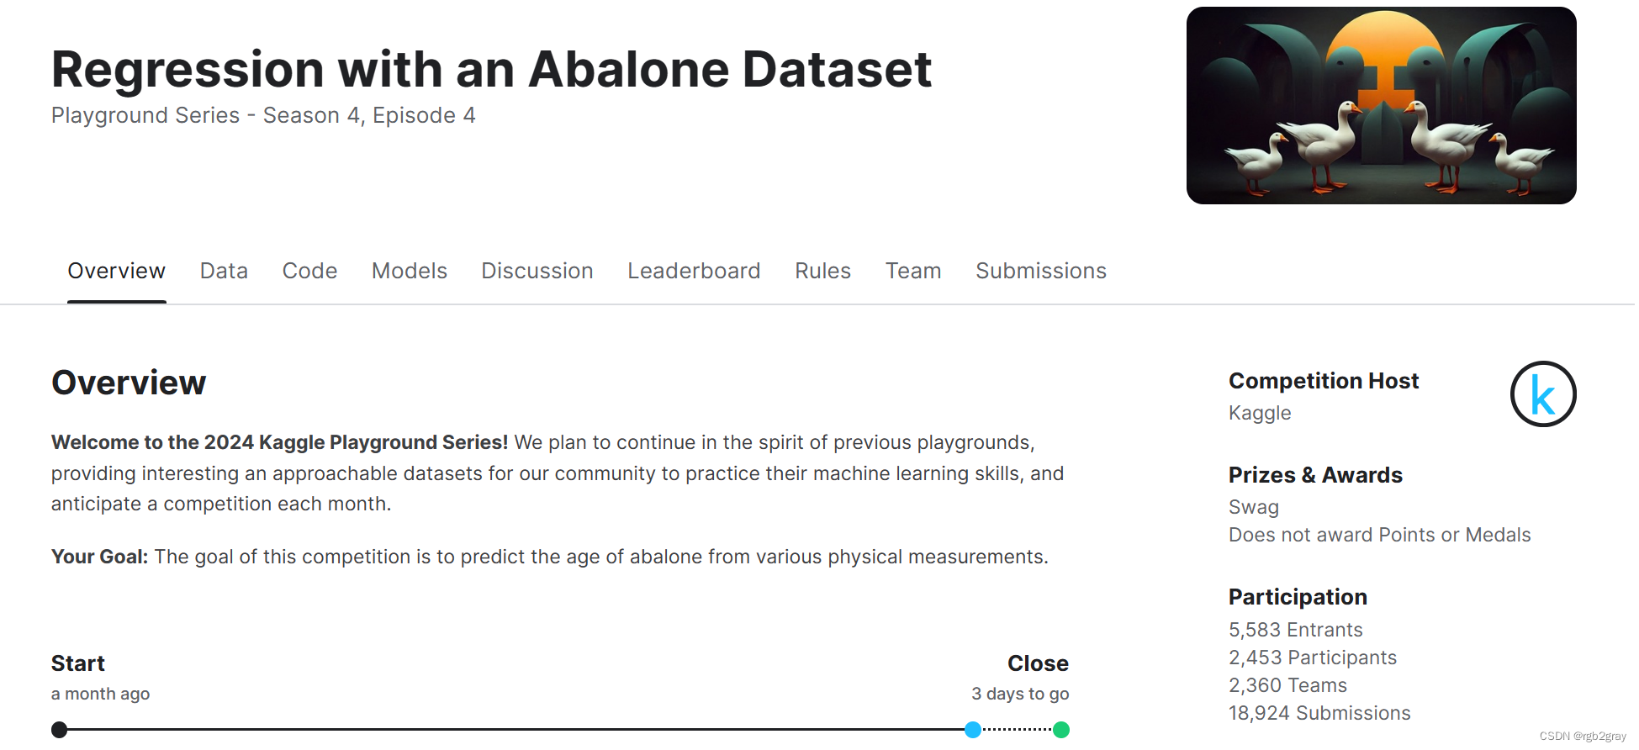Click the 18,924 Submissions count
Viewport: 1639px width, 750px height.
point(1319,713)
